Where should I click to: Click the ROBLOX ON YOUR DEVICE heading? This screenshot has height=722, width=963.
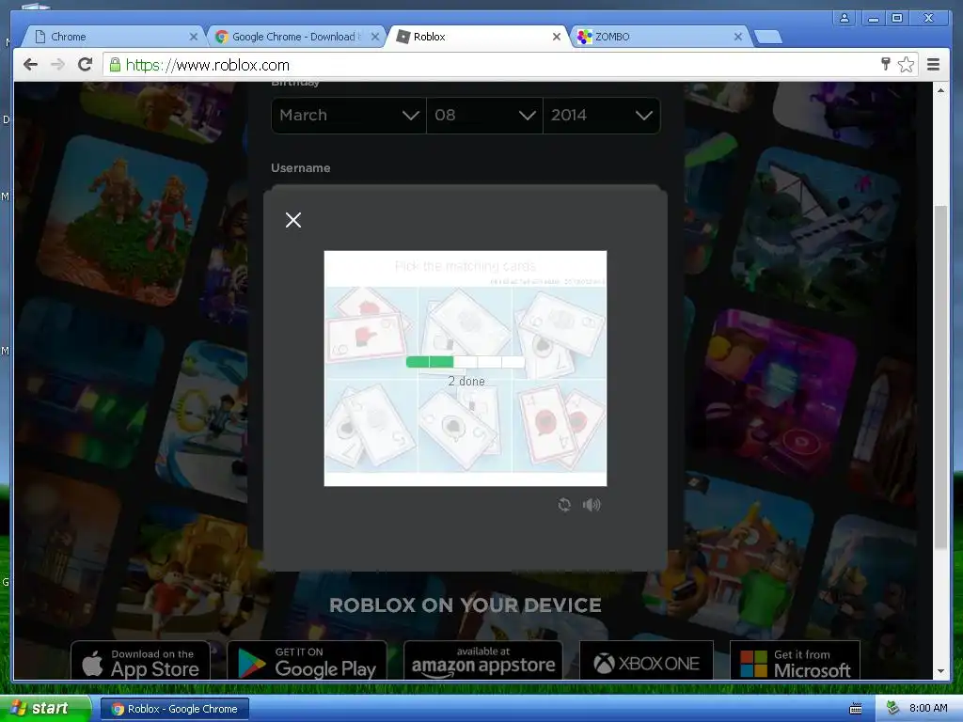465,605
